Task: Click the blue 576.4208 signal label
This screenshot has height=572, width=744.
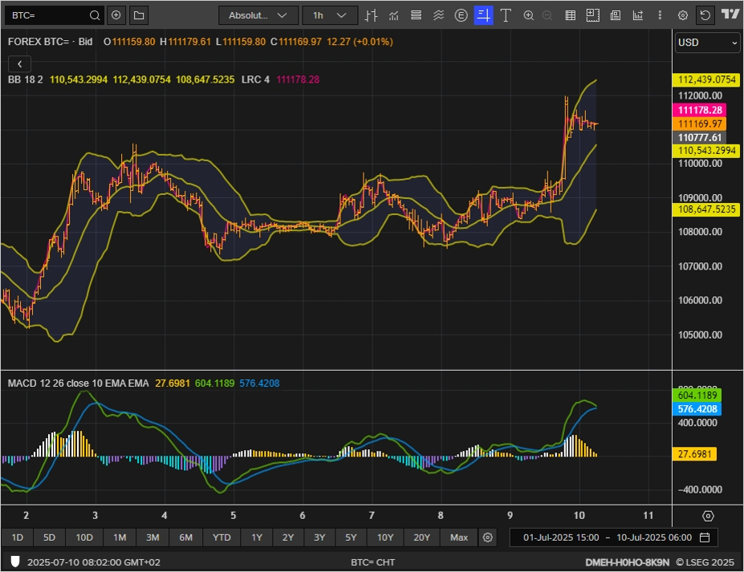Action: click(697, 409)
